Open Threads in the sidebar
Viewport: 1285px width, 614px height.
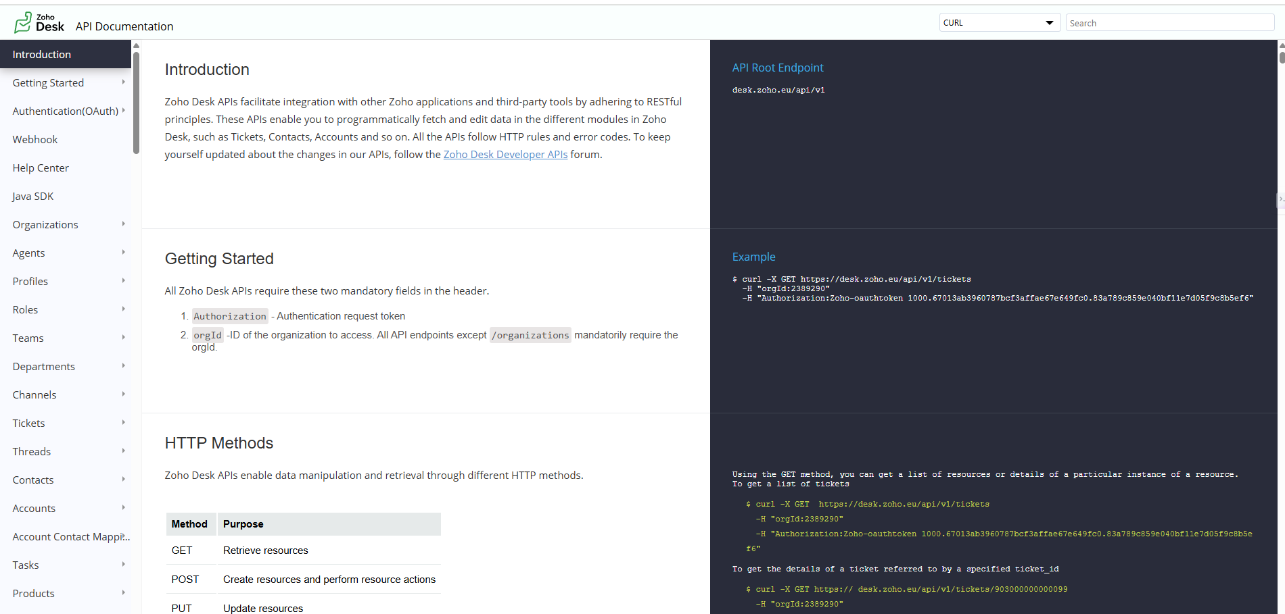click(x=32, y=451)
